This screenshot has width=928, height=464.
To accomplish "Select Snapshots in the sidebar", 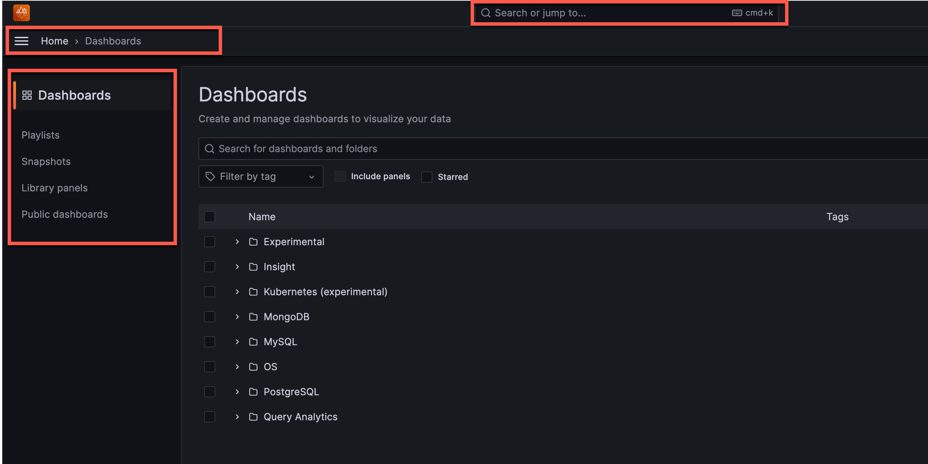I will [x=46, y=161].
